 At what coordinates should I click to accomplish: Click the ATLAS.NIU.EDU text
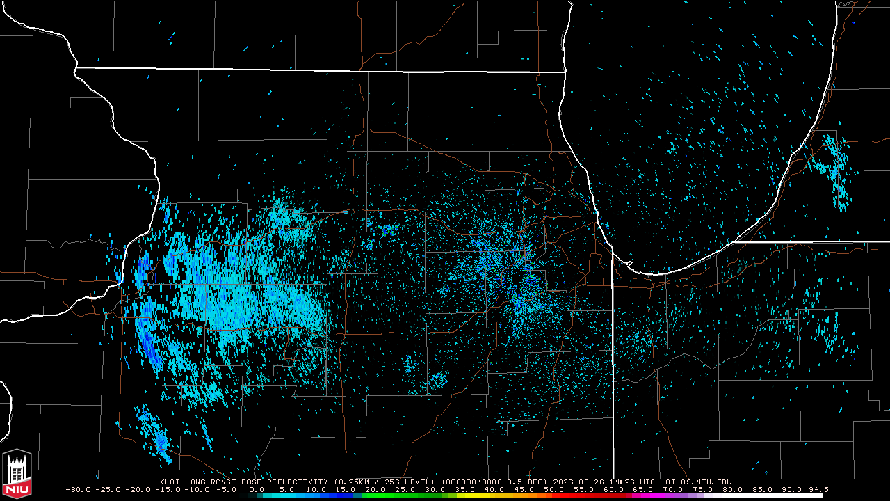698,482
